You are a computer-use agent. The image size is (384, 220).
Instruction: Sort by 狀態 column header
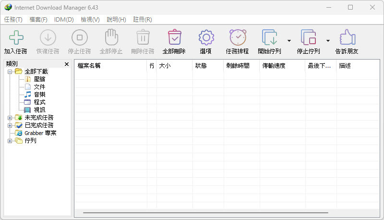208,66
